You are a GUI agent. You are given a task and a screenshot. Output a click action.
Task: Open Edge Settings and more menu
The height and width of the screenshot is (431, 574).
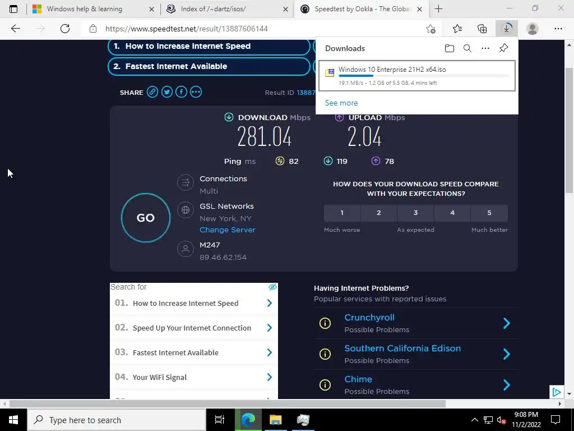(558, 29)
